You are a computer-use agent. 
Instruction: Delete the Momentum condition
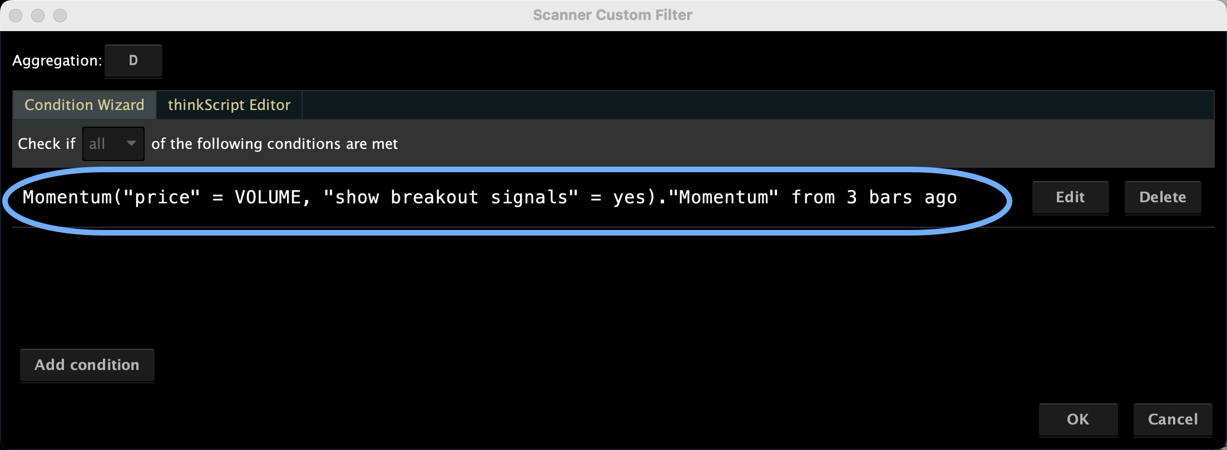[1162, 197]
